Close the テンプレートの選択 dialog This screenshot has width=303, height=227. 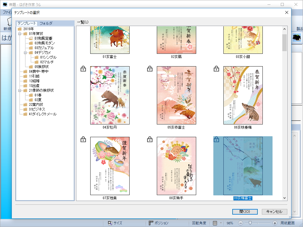click(x=287, y=12)
